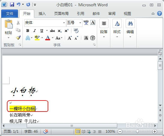Cut selection with the scissors icon

[18, 23]
